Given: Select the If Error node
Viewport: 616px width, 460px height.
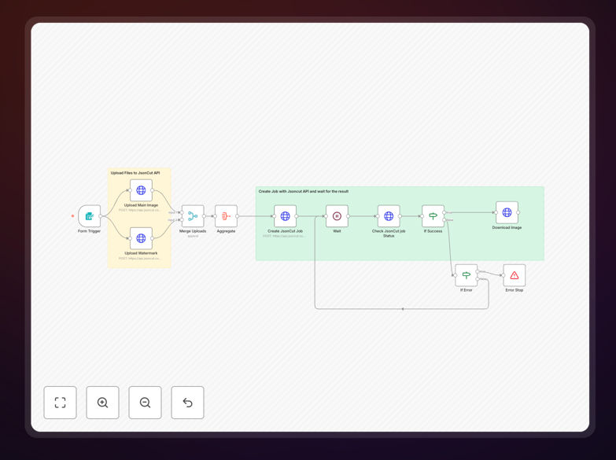Looking at the screenshot, I should tap(467, 275).
